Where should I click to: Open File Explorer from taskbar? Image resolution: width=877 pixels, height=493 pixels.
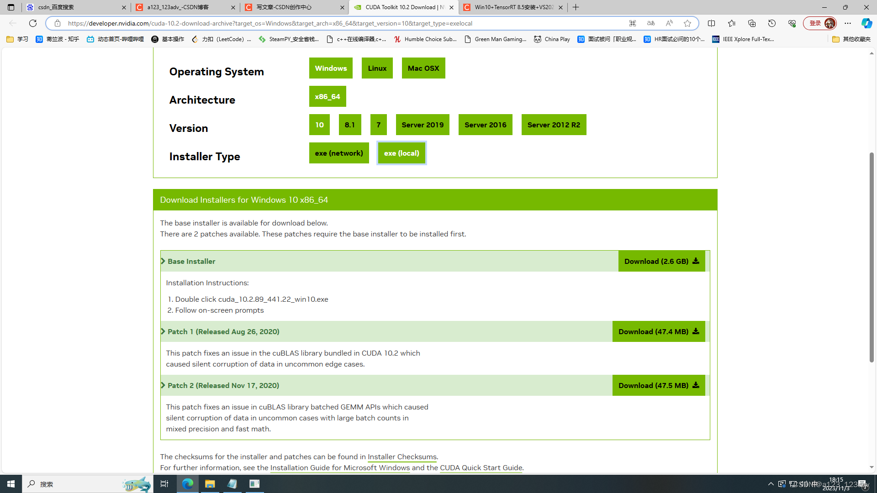point(210,484)
